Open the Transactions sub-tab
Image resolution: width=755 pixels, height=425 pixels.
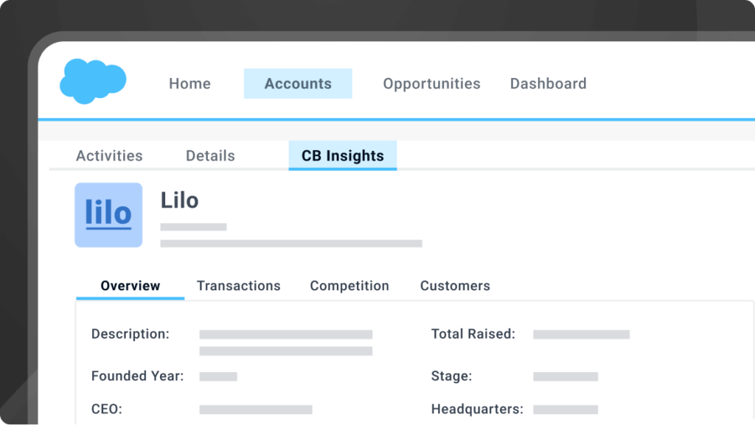tap(238, 286)
